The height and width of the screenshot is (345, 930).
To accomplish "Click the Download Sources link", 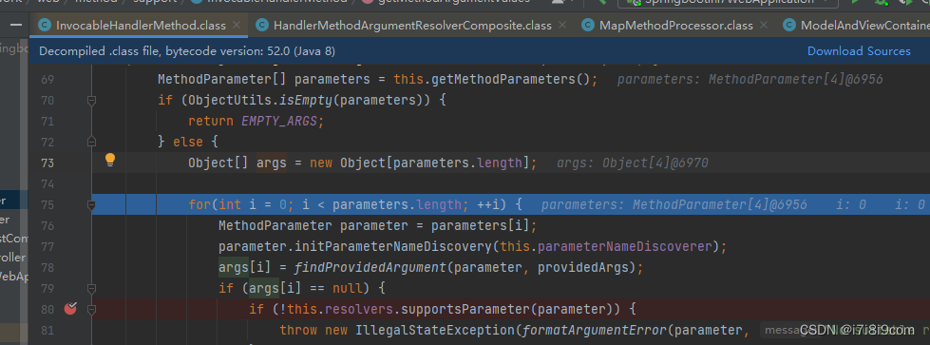I will 859,51.
